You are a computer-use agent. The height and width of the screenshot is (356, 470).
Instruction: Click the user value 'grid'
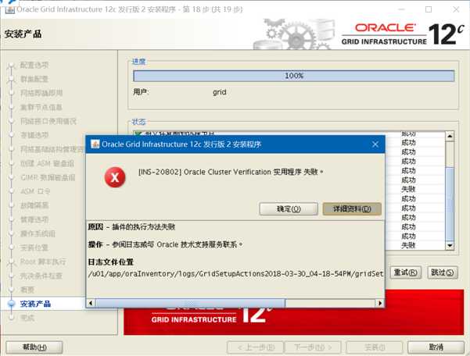(220, 92)
